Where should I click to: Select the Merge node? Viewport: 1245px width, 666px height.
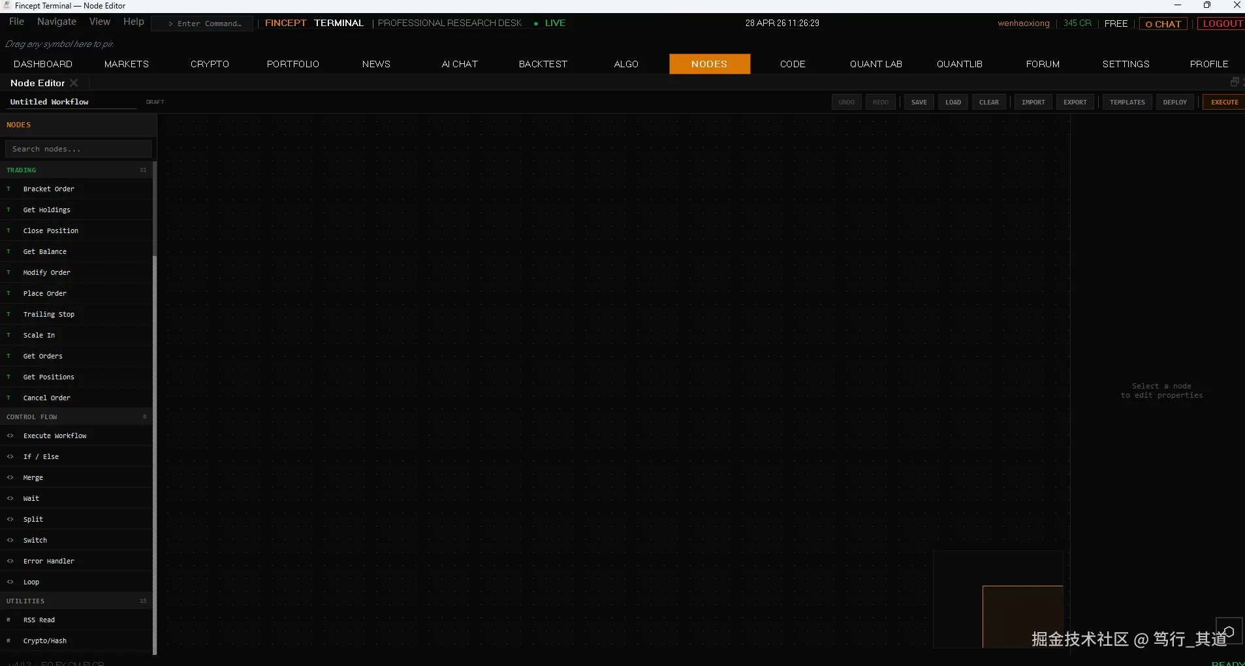click(76, 477)
